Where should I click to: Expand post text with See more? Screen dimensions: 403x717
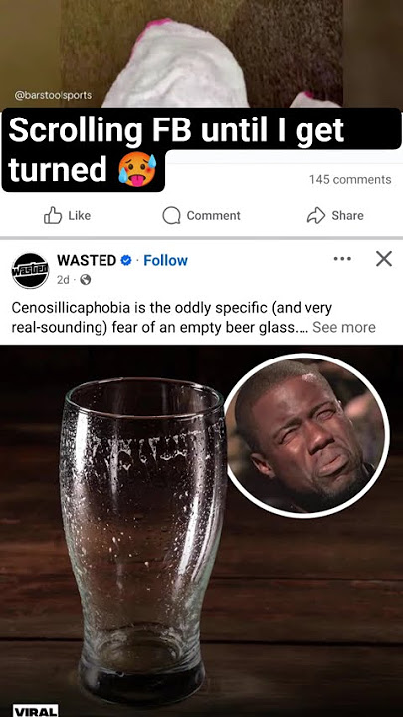click(344, 327)
